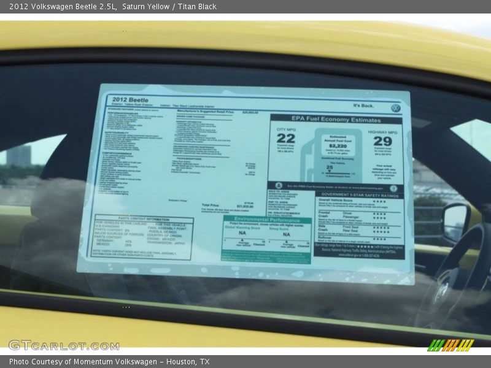The height and width of the screenshot is (368, 491).
Task: Click the Smog Score NA value
Action: [286, 234]
